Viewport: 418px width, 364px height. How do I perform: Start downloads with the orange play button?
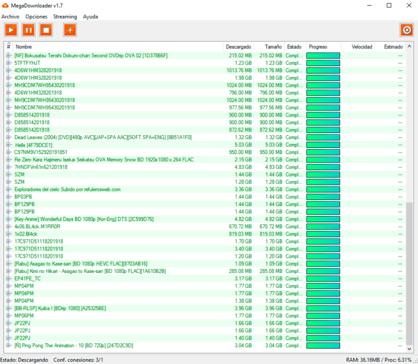pyautogui.click(x=11, y=30)
